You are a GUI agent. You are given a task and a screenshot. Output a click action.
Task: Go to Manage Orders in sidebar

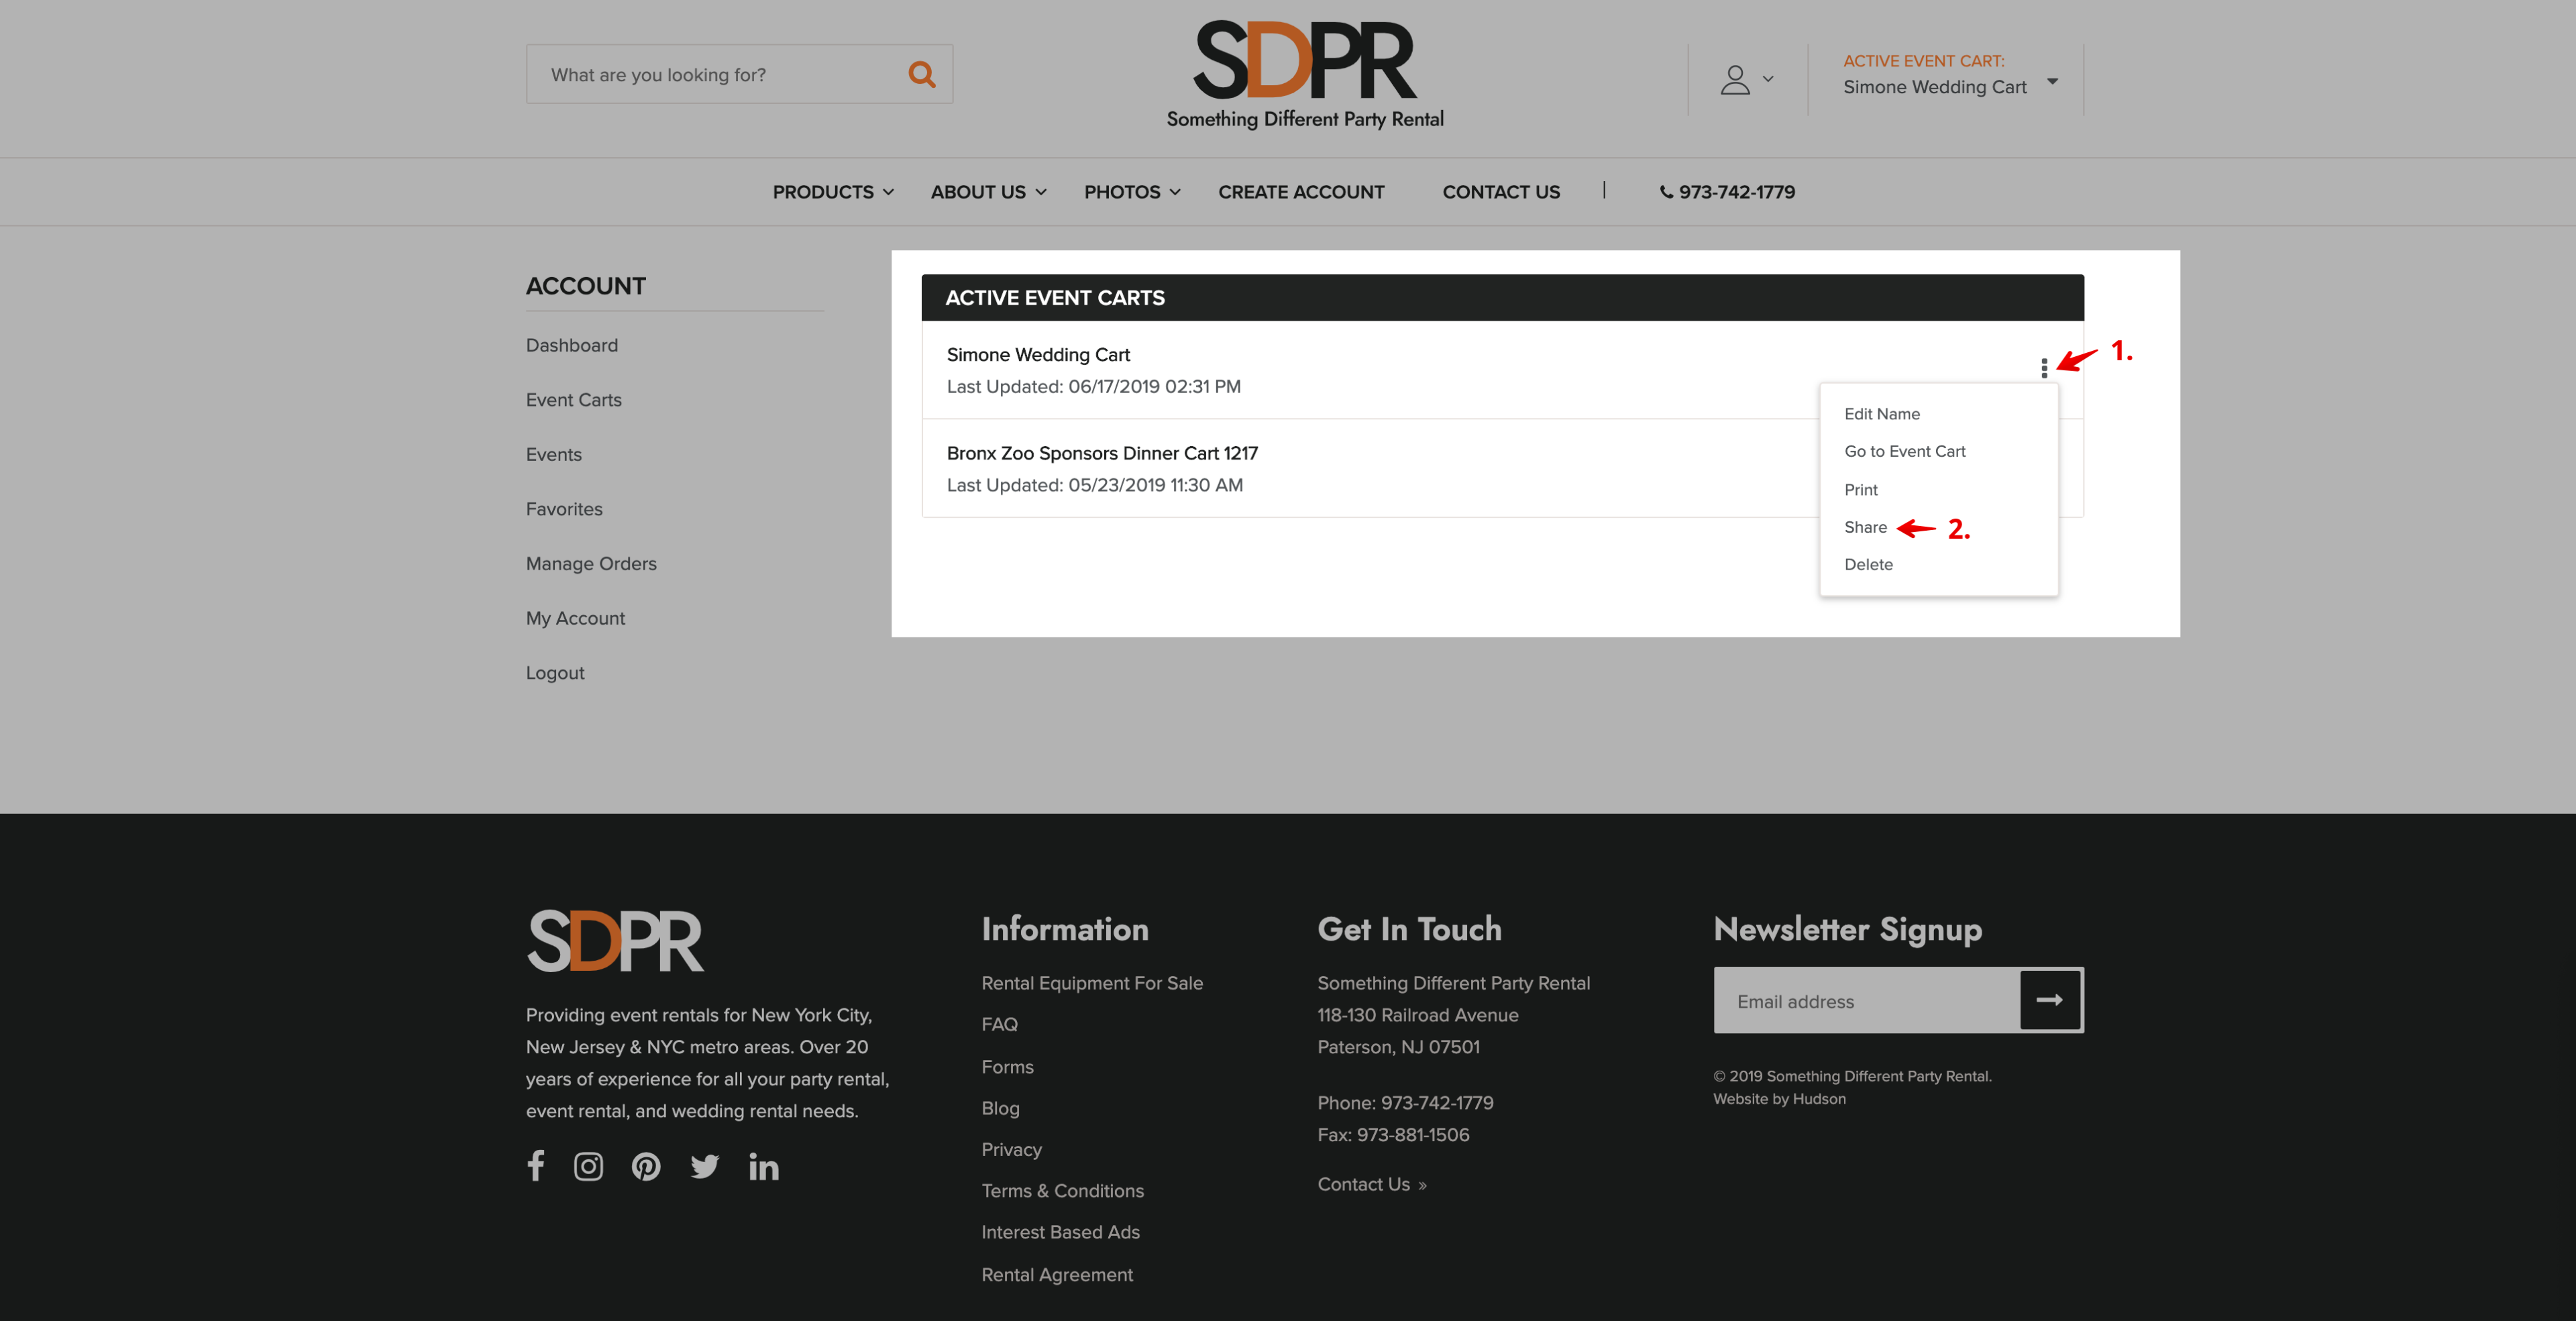pyautogui.click(x=591, y=563)
